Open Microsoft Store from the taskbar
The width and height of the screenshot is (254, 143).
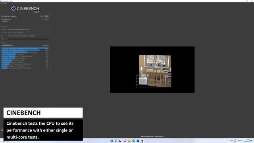point(138,141)
